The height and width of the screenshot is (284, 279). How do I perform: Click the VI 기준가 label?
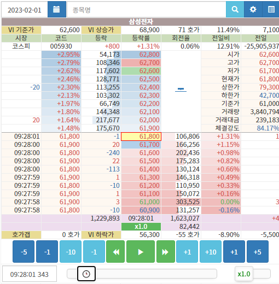click(x=21, y=30)
